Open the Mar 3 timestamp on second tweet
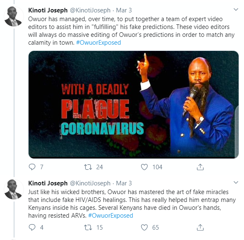The width and height of the screenshot is (244, 240). coord(124,183)
